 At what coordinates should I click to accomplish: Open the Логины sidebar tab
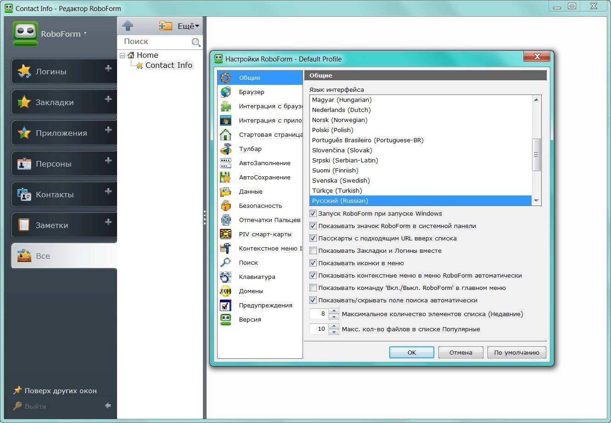point(64,72)
